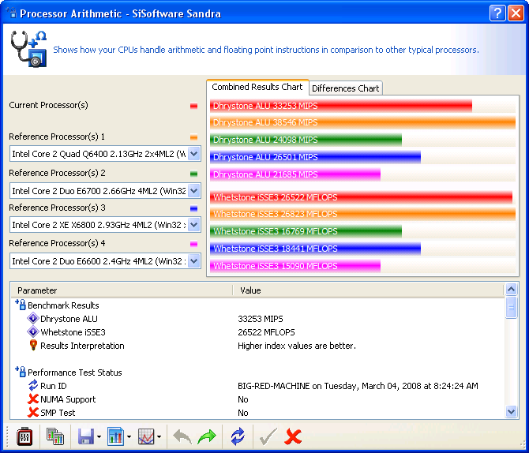Click the 26522 MFLOPS value cell
529x453 pixels.
266,332
